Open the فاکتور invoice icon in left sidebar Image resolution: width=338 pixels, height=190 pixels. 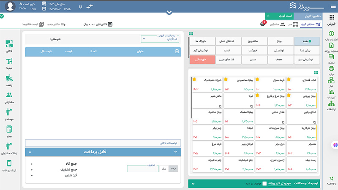(x=9, y=44)
